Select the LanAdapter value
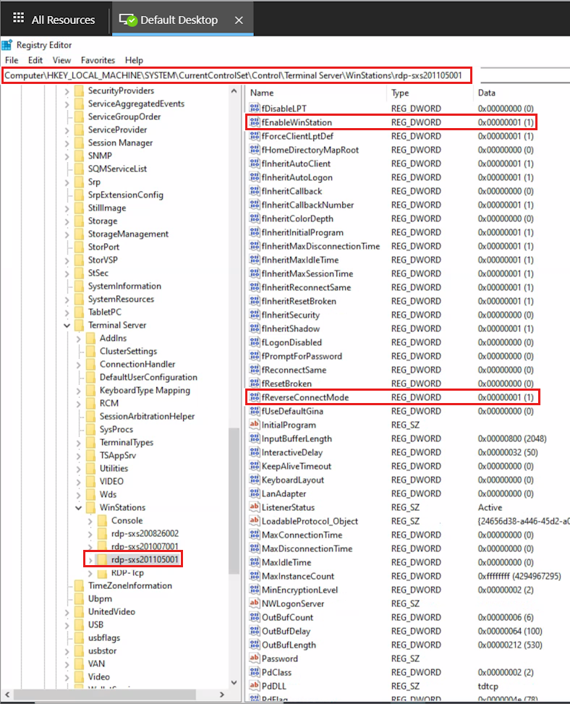The image size is (570, 704). [284, 493]
